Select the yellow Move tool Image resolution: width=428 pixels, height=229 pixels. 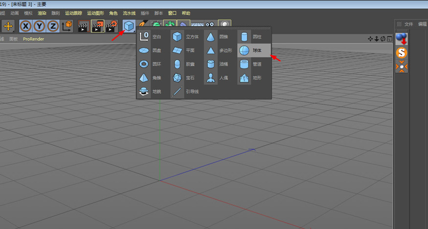point(8,26)
